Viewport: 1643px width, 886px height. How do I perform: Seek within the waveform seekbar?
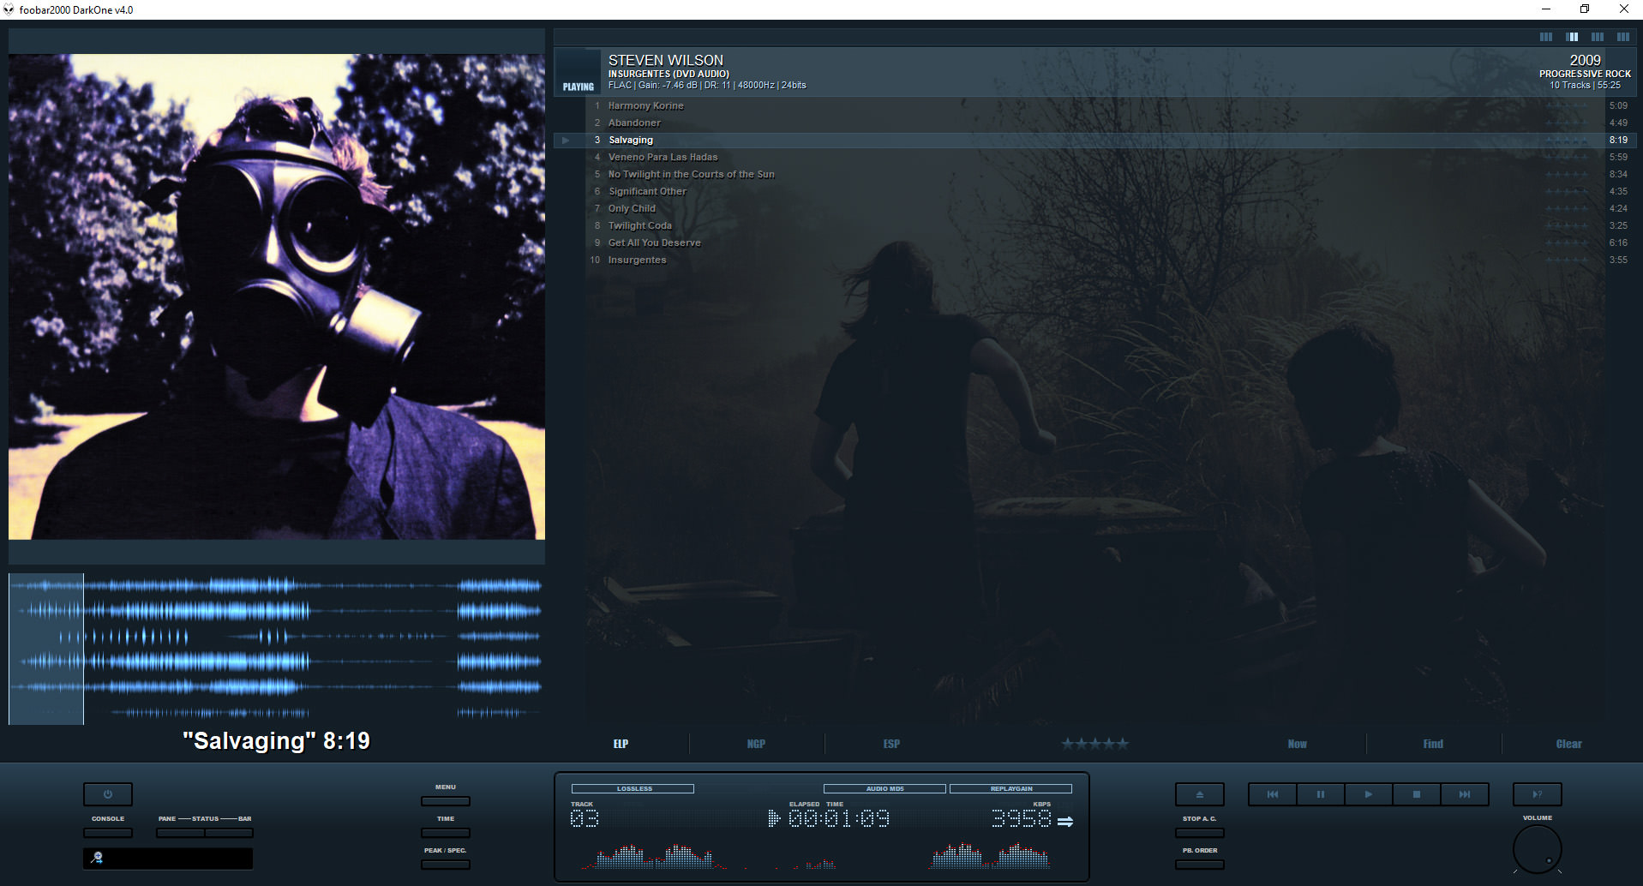click(276, 650)
